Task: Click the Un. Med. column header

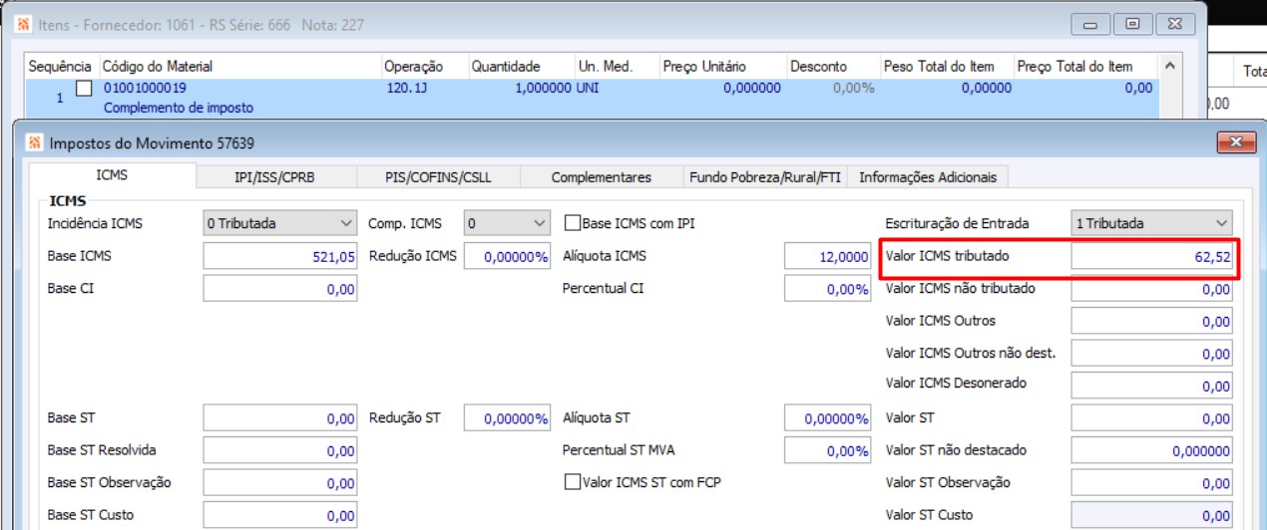Action: (616, 67)
